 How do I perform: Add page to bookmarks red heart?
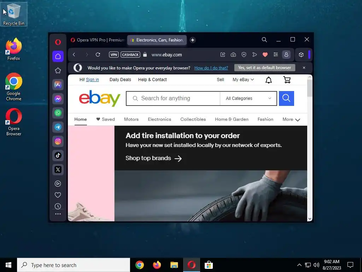pyautogui.click(x=265, y=55)
